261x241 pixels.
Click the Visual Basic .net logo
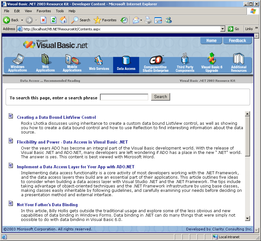click(x=55, y=45)
